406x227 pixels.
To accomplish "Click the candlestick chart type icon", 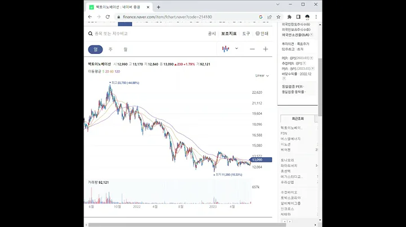I will tap(226, 49).
